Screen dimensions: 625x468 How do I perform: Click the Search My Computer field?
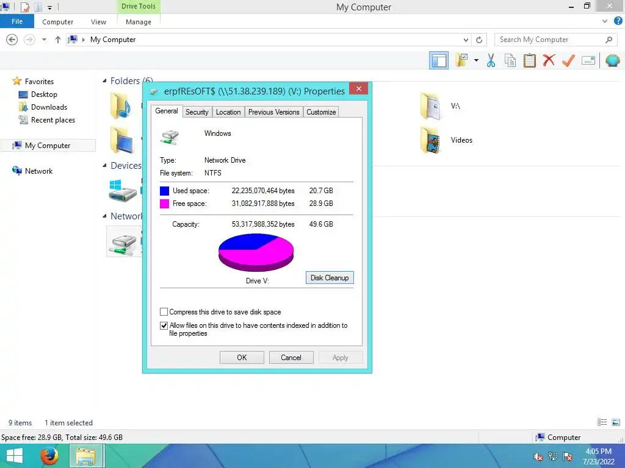pos(556,40)
